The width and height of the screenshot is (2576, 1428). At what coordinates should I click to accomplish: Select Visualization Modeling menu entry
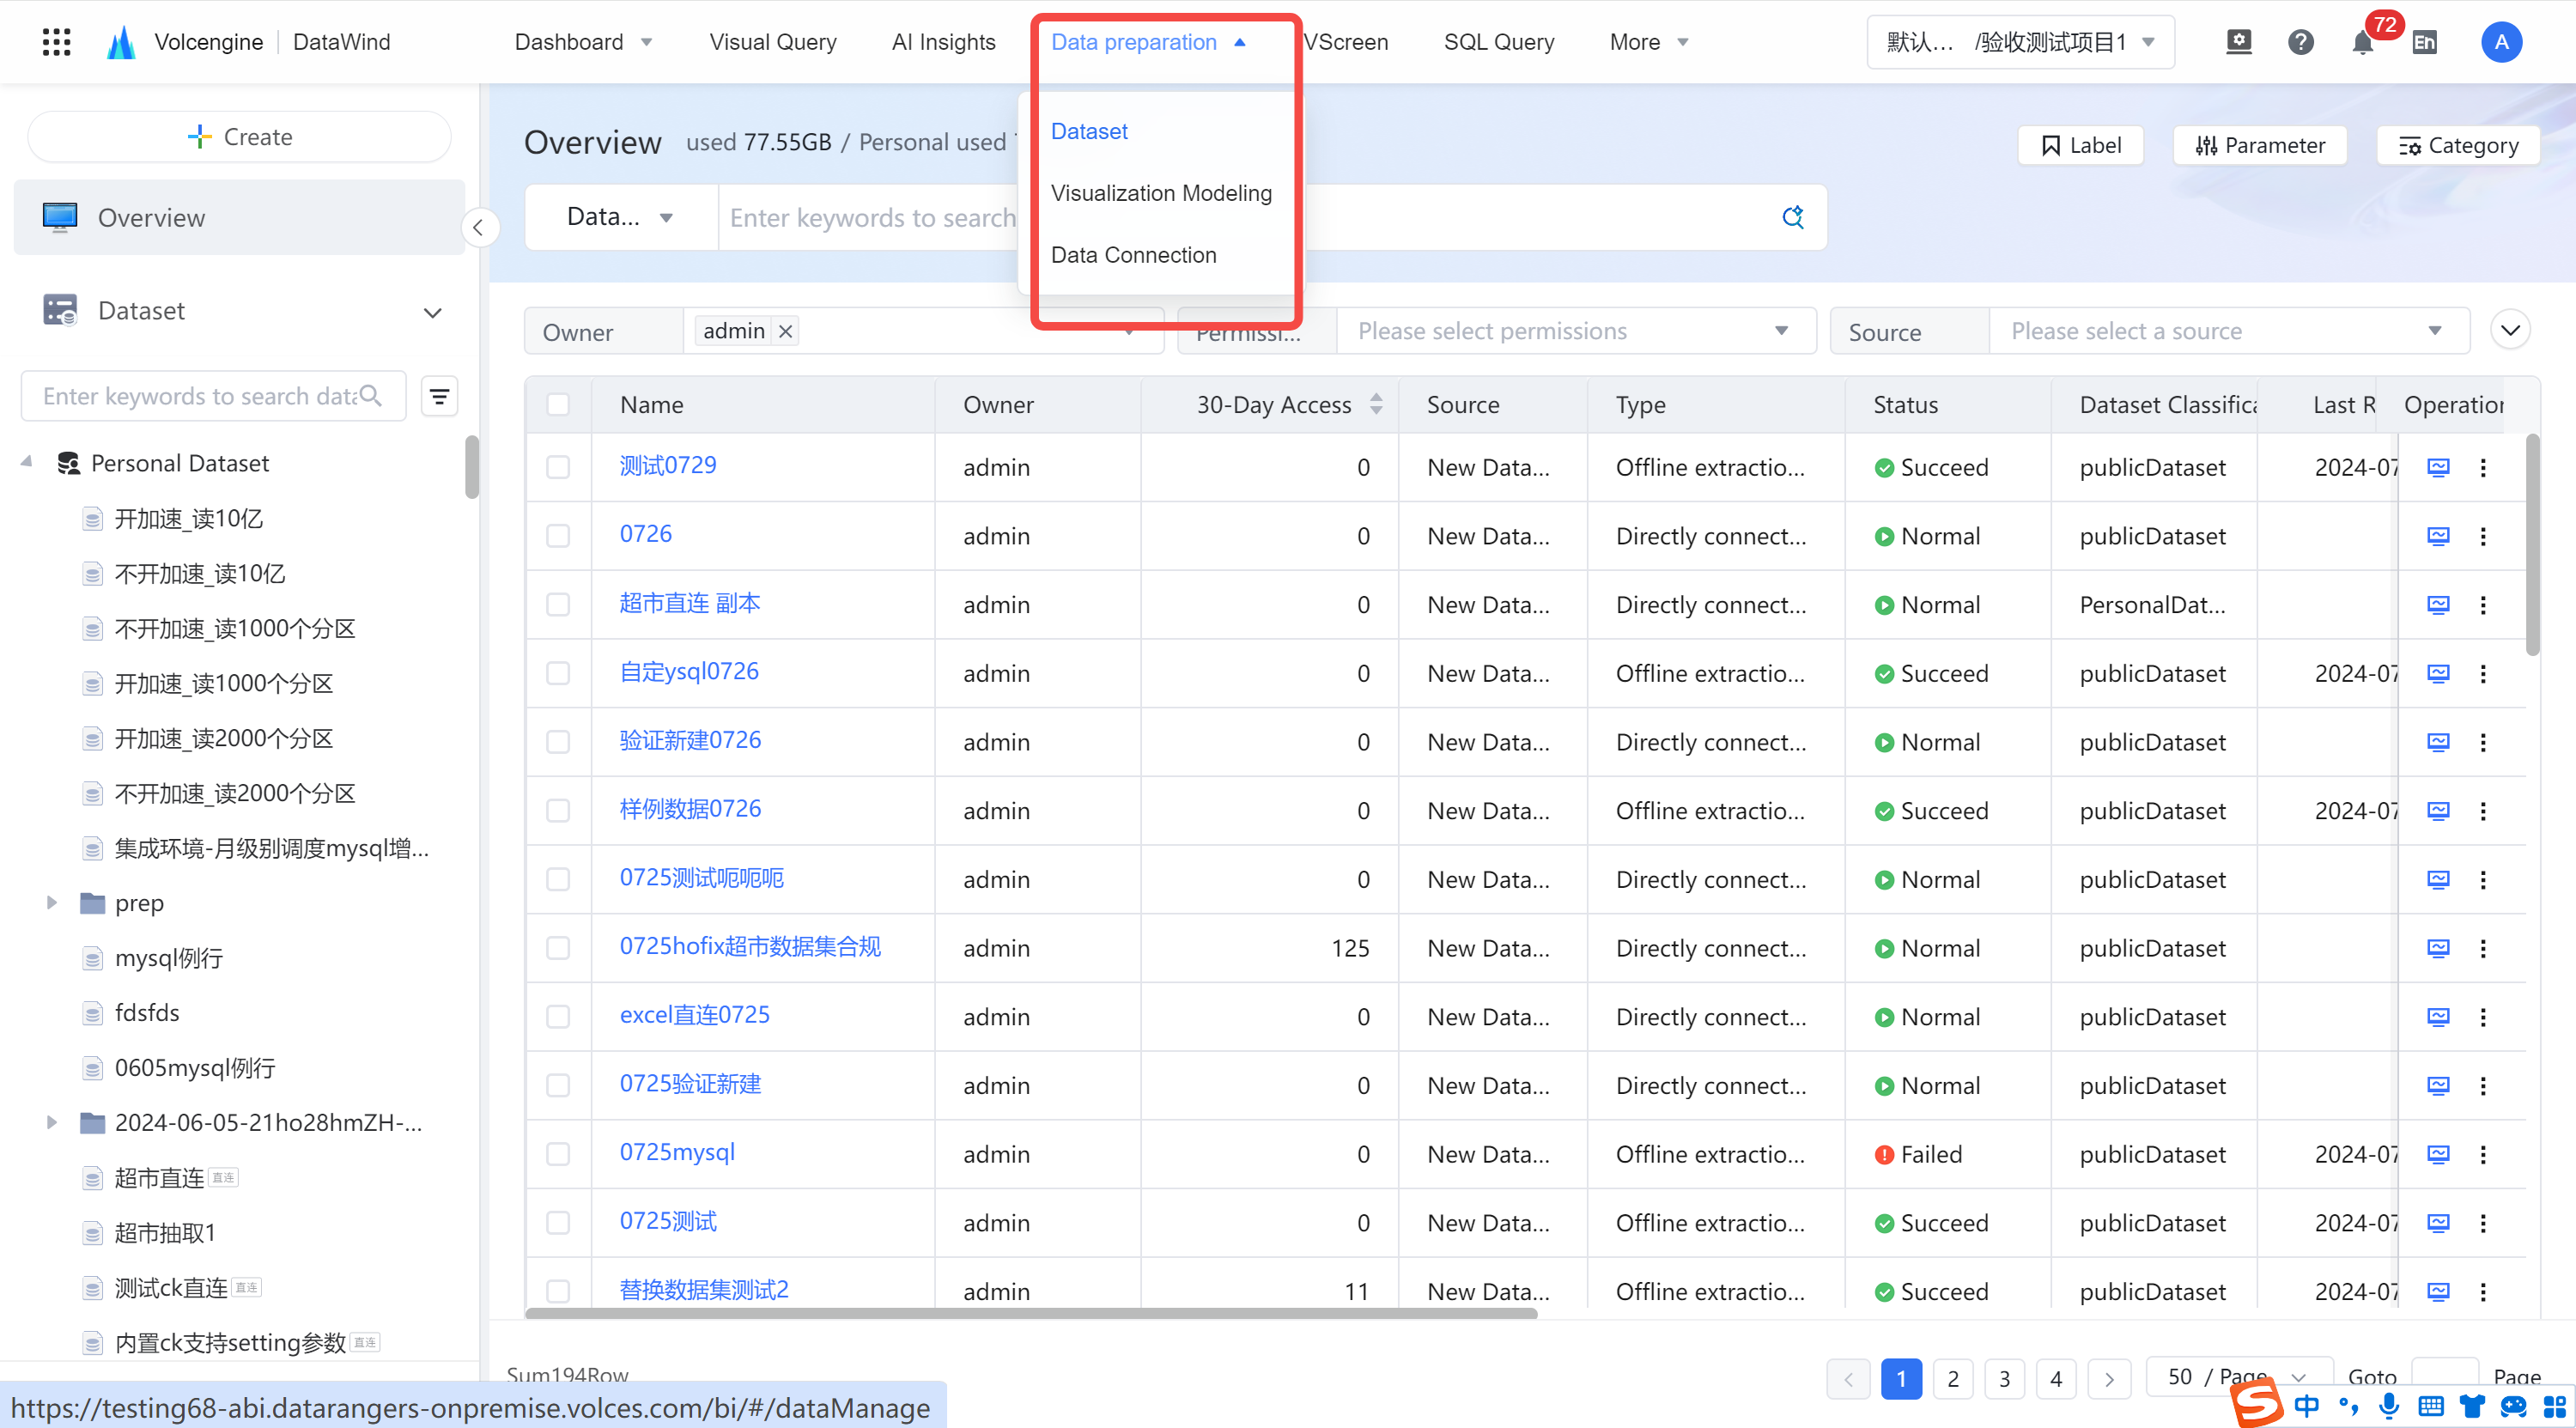(x=1161, y=193)
